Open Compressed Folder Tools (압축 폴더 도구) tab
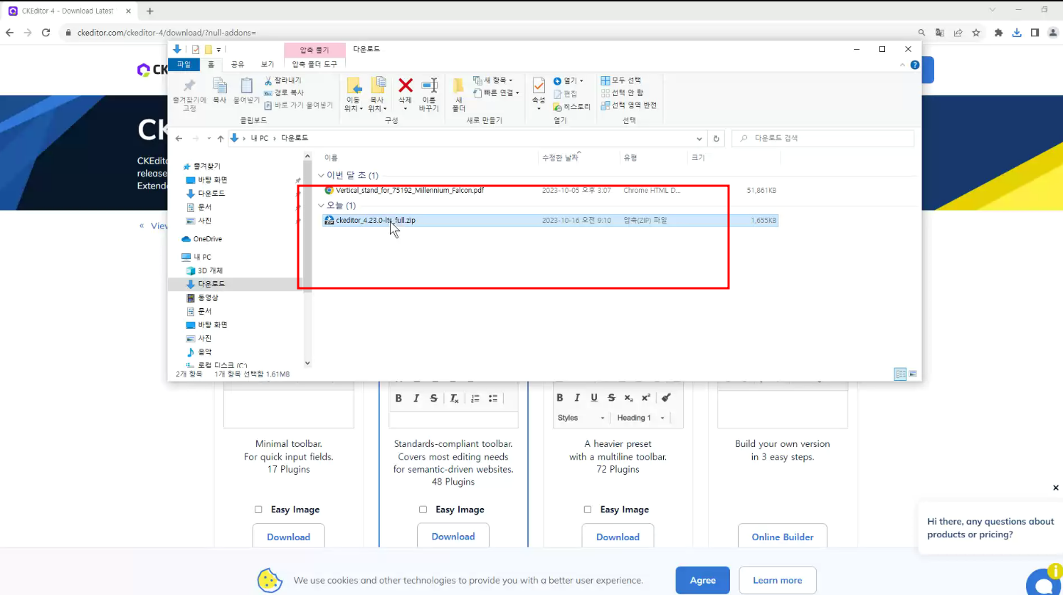This screenshot has width=1063, height=595. (314, 64)
